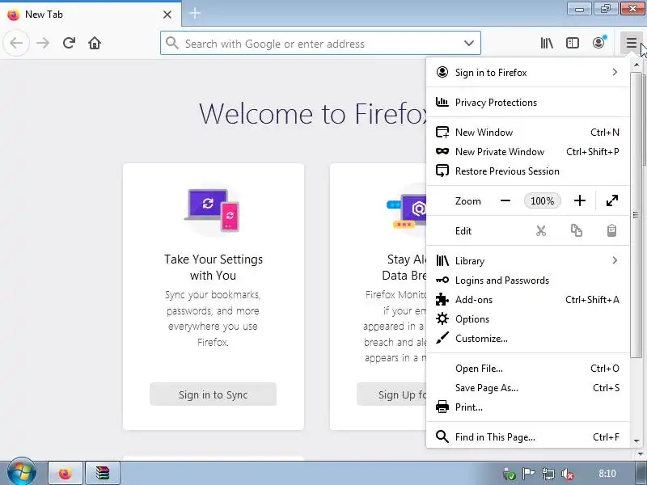Click the Sign in to Firefox avatar icon
The width and height of the screenshot is (647, 485).
(442, 72)
